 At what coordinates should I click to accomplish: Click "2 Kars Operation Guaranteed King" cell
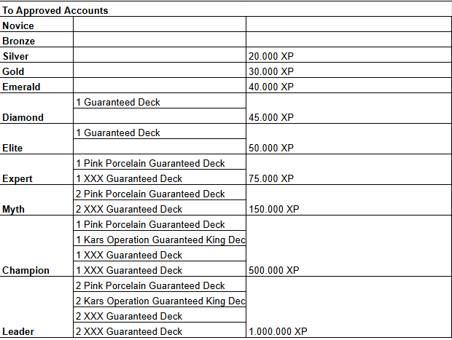pos(160,301)
